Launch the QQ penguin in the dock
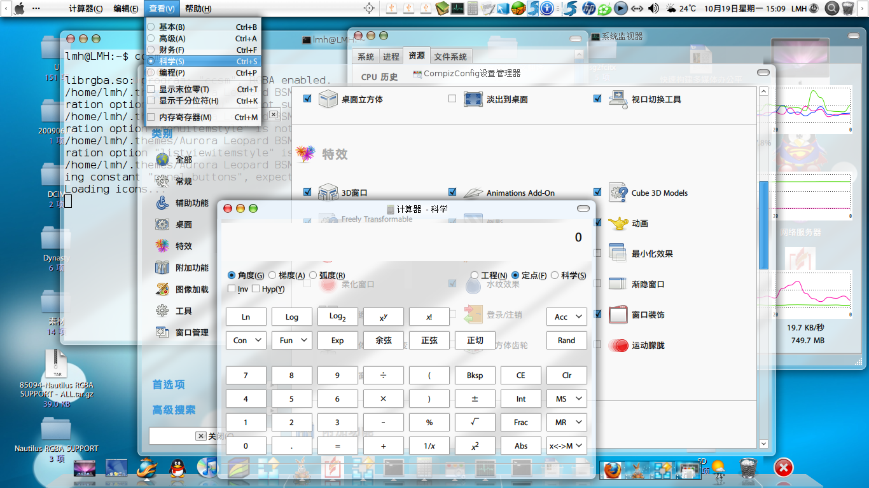The width and height of the screenshot is (869, 488). (x=177, y=469)
